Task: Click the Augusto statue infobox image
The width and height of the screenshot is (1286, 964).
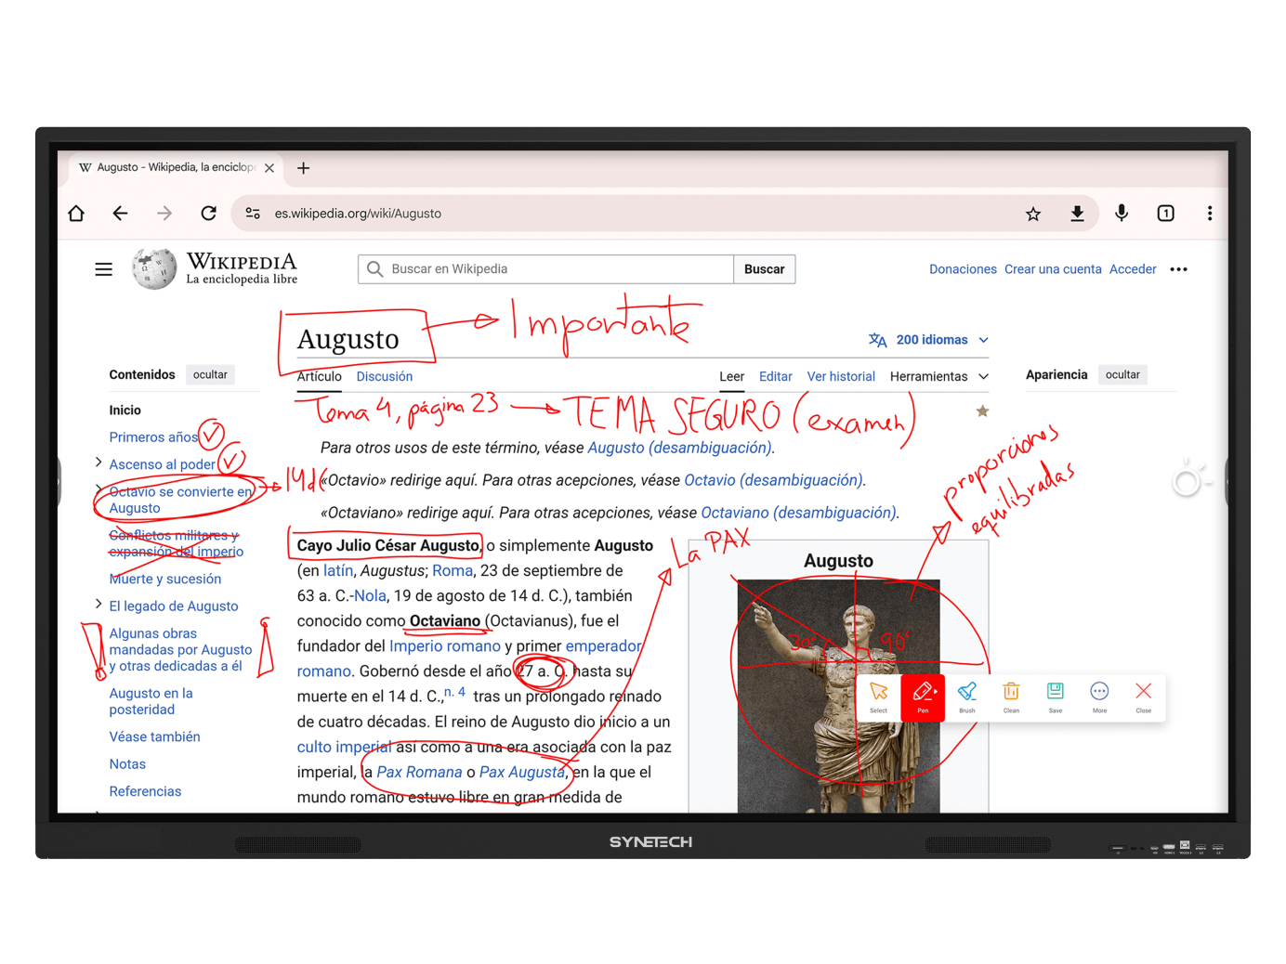Action: (x=838, y=696)
